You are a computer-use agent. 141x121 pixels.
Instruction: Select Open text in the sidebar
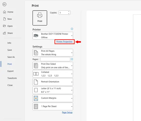click(x=10, y=26)
